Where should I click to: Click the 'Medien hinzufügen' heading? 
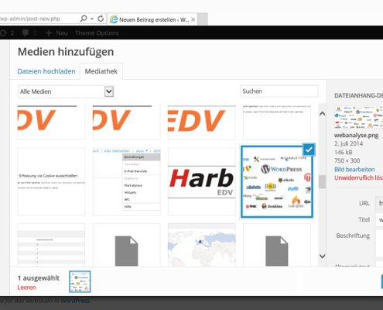click(66, 52)
